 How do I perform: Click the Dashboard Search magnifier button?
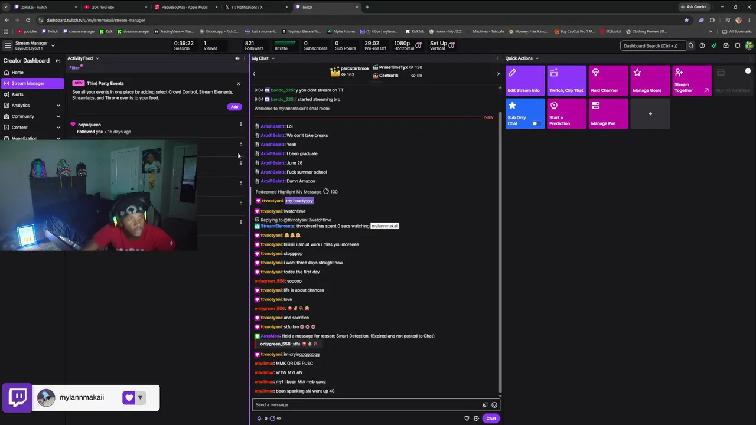click(x=690, y=45)
